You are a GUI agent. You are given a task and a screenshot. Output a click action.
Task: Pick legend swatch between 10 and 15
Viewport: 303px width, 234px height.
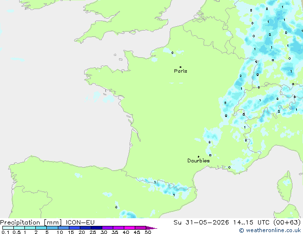(x=64, y=228)
